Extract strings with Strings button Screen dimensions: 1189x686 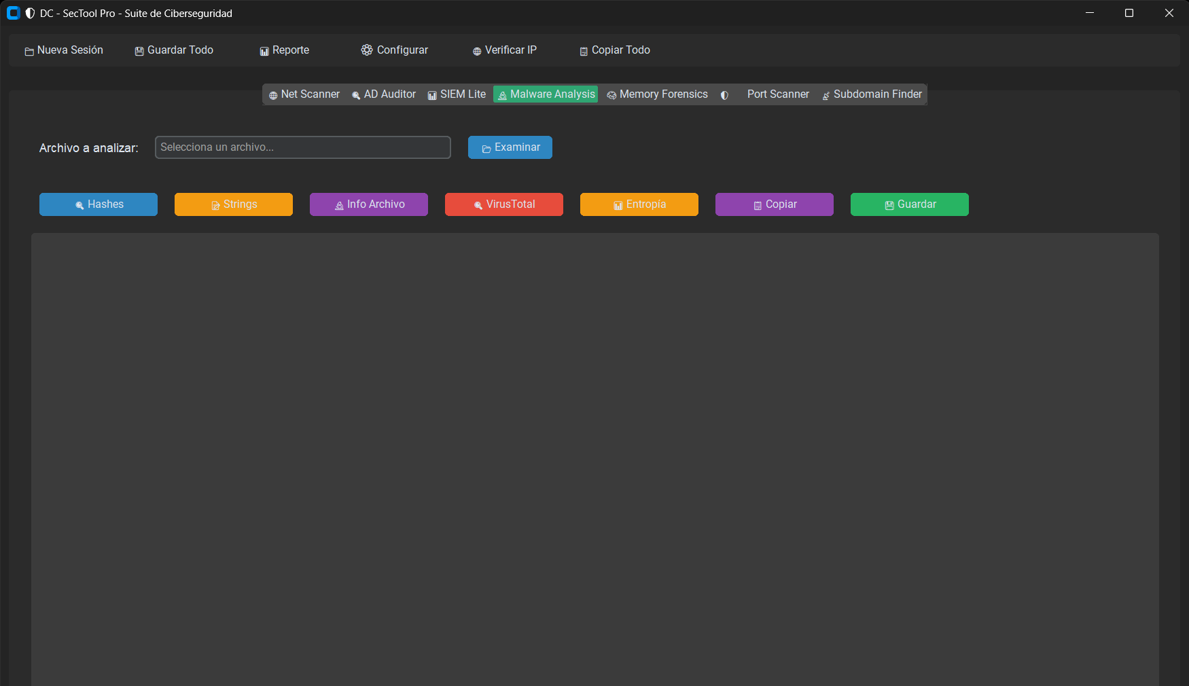tap(234, 204)
